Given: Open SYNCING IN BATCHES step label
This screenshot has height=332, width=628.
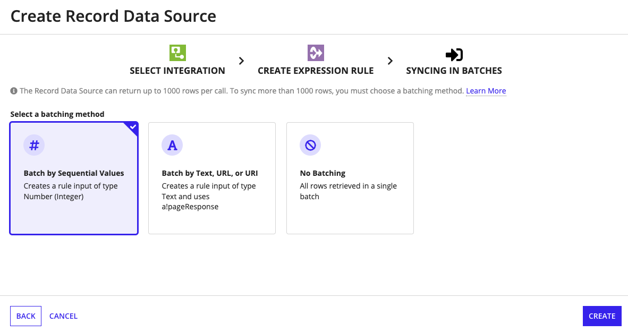Looking at the screenshot, I should [x=454, y=71].
